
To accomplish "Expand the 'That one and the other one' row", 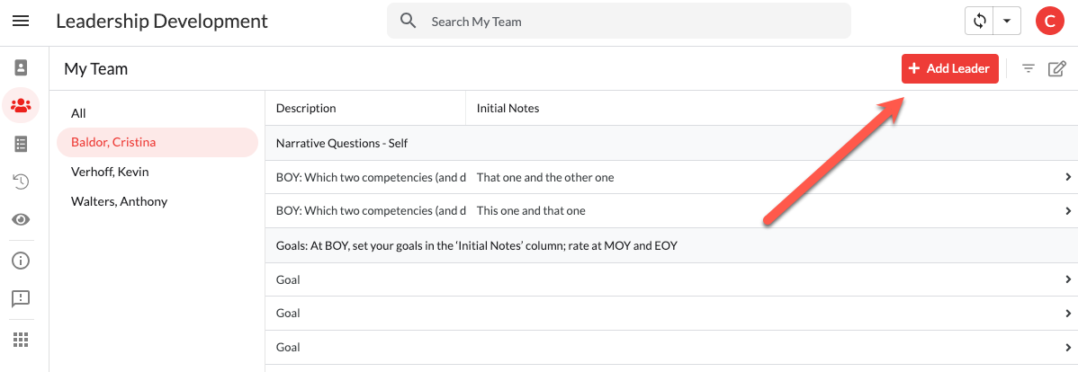I will tap(1067, 178).
